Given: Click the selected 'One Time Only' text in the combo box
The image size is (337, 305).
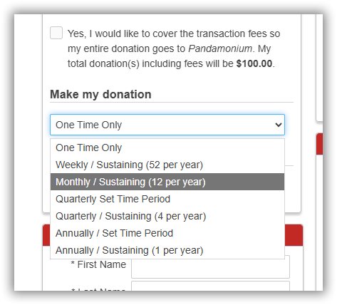Looking at the screenshot, I should (88, 125).
